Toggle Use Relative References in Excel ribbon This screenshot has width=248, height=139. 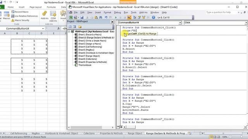(24, 16)
